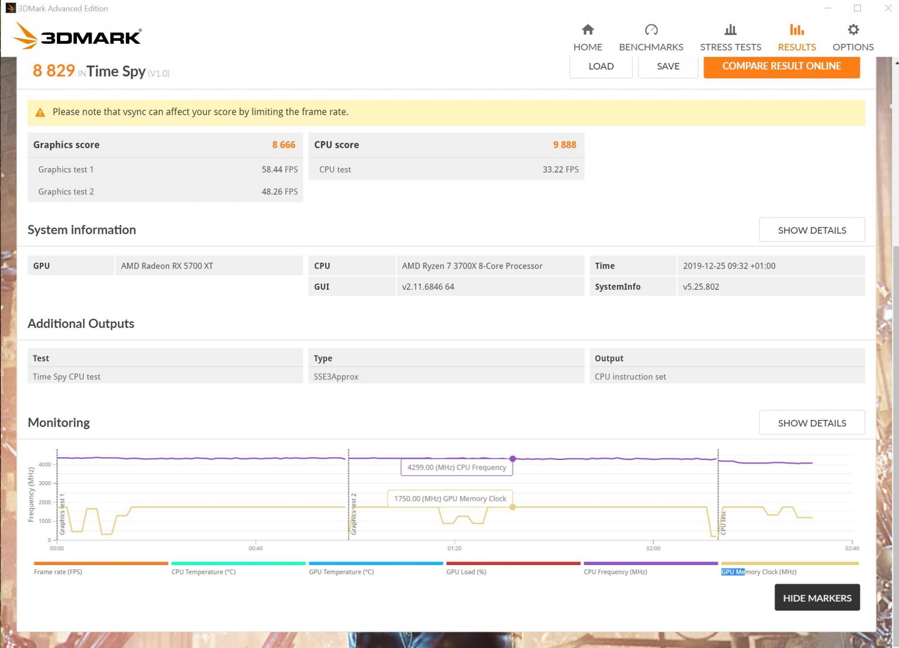The height and width of the screenshot is (648, 899).
Task: Click the orange Frame rate color bar
Action: (x=101, y=563)
